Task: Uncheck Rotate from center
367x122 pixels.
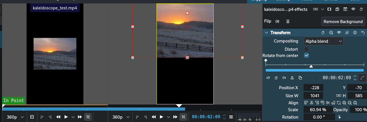Action: (x=306, y=56)
